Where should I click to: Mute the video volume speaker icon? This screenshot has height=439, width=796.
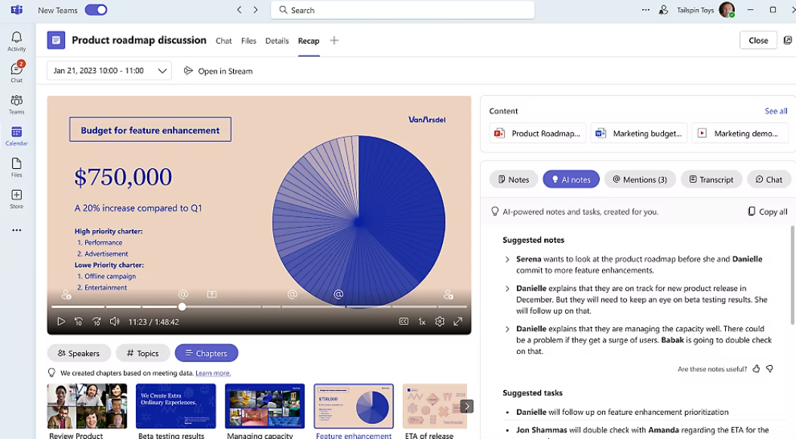pyautogui.click(x=115, y=321)
